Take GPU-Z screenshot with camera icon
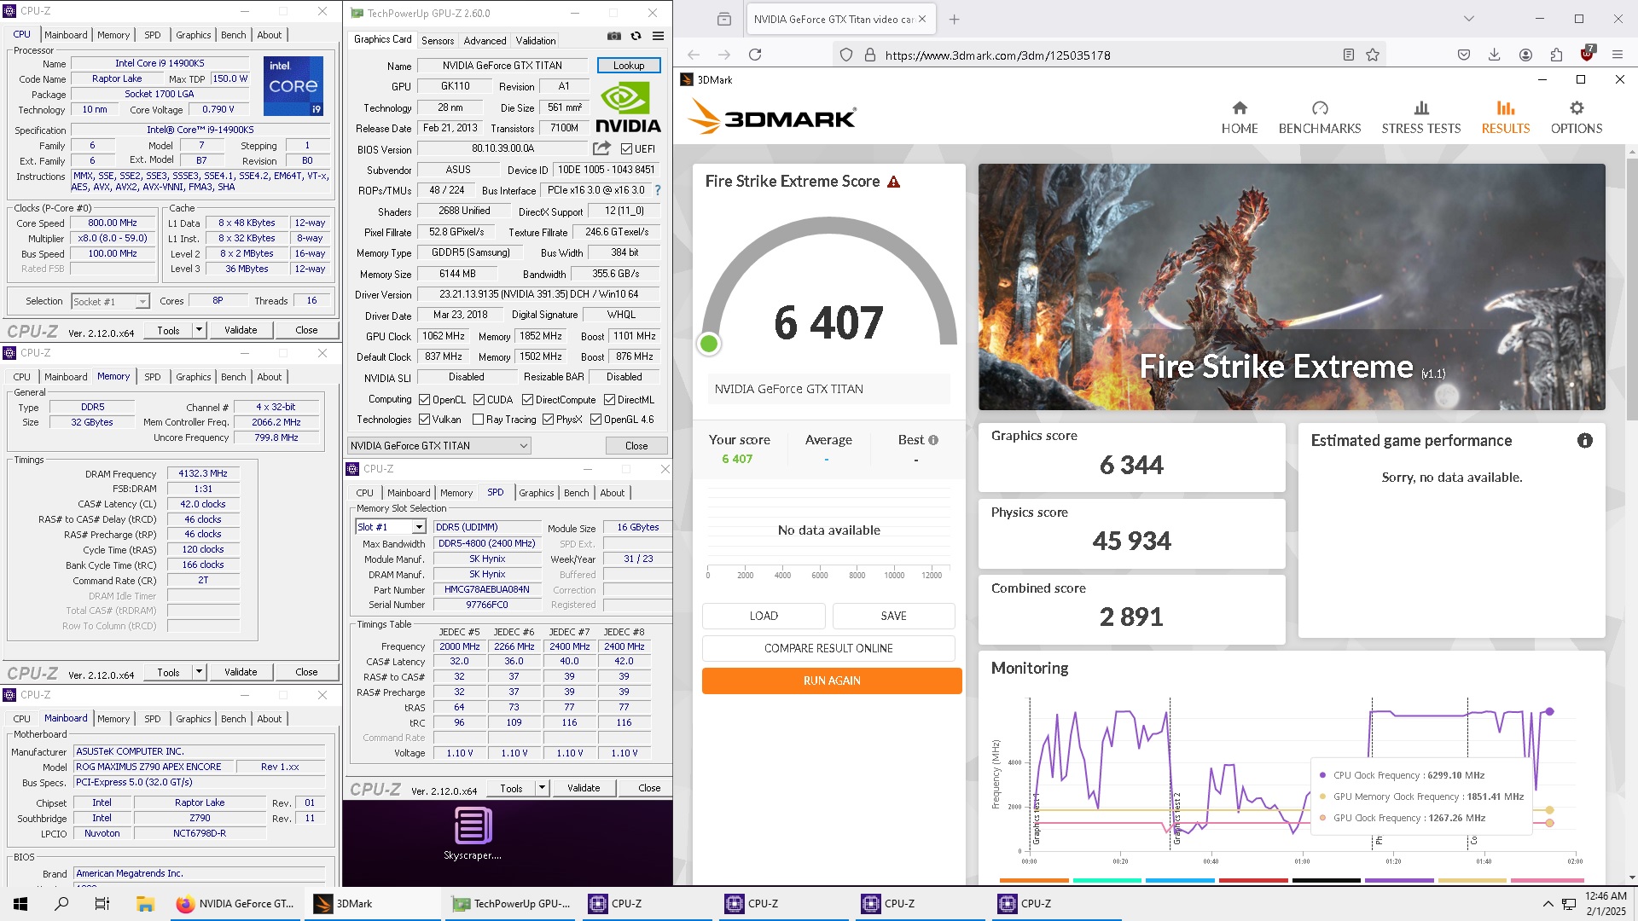The width and height of the screenshot is (1638, 921). pyautogui.click(x=614, y=36)
